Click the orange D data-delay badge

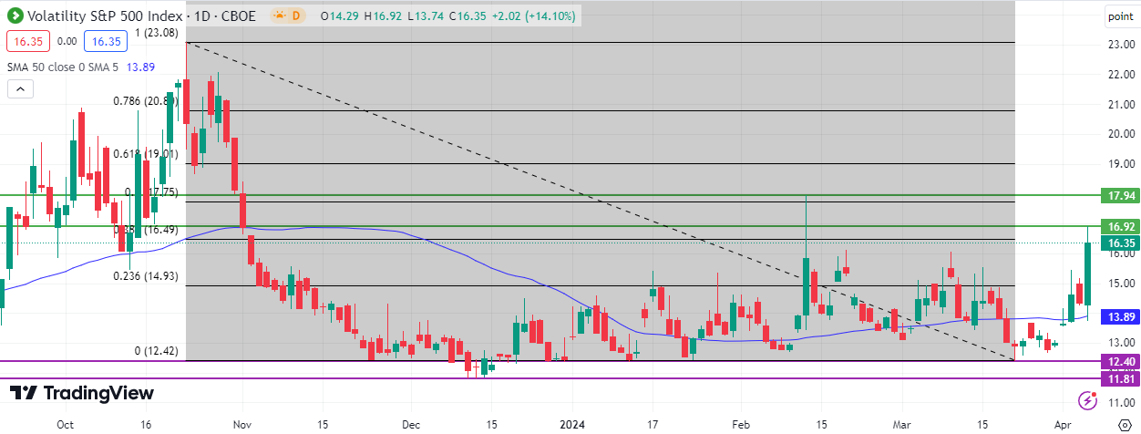pyautogui.click(x=295, y=16)
